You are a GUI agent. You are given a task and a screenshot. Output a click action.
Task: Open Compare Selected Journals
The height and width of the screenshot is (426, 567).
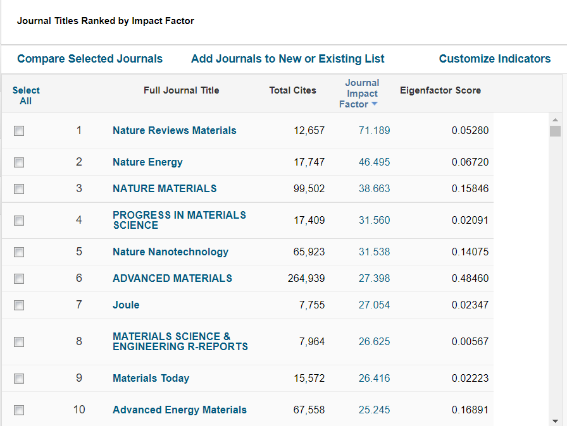(x=90, y=59)
